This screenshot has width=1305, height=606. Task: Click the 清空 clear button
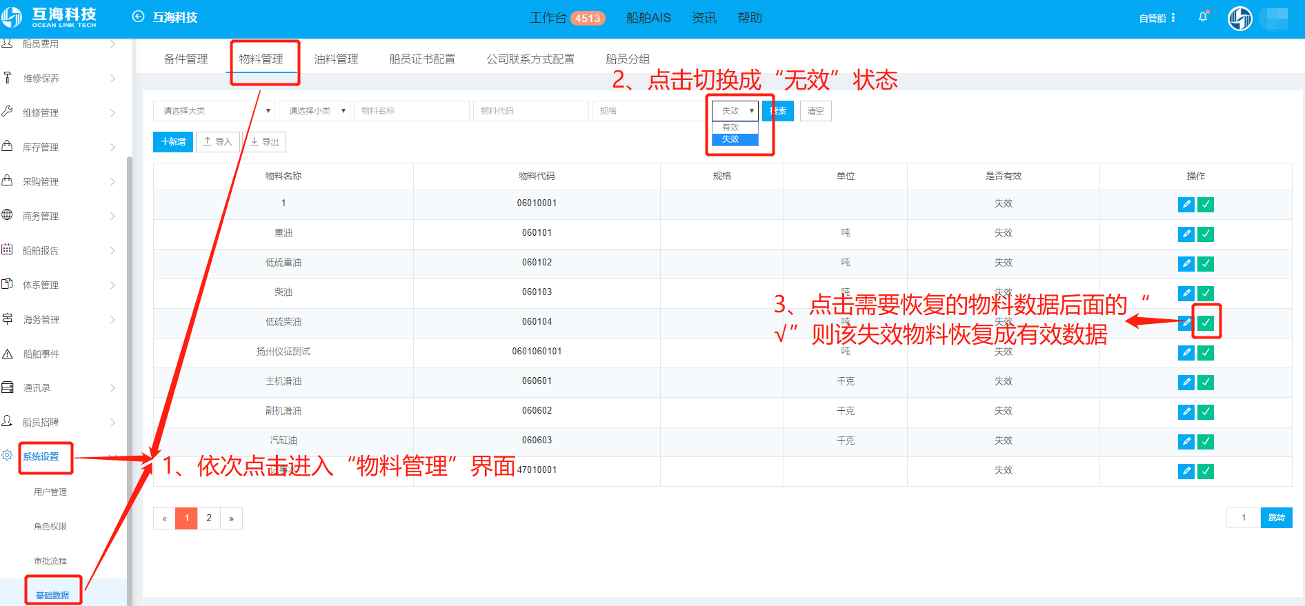coord(815,111)
